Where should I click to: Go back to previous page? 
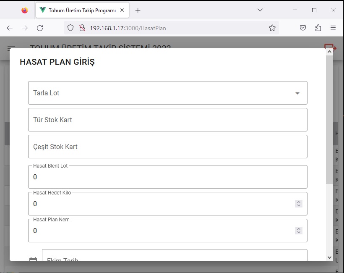click(10, 28)
